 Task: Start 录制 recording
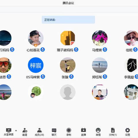[69, 132]
